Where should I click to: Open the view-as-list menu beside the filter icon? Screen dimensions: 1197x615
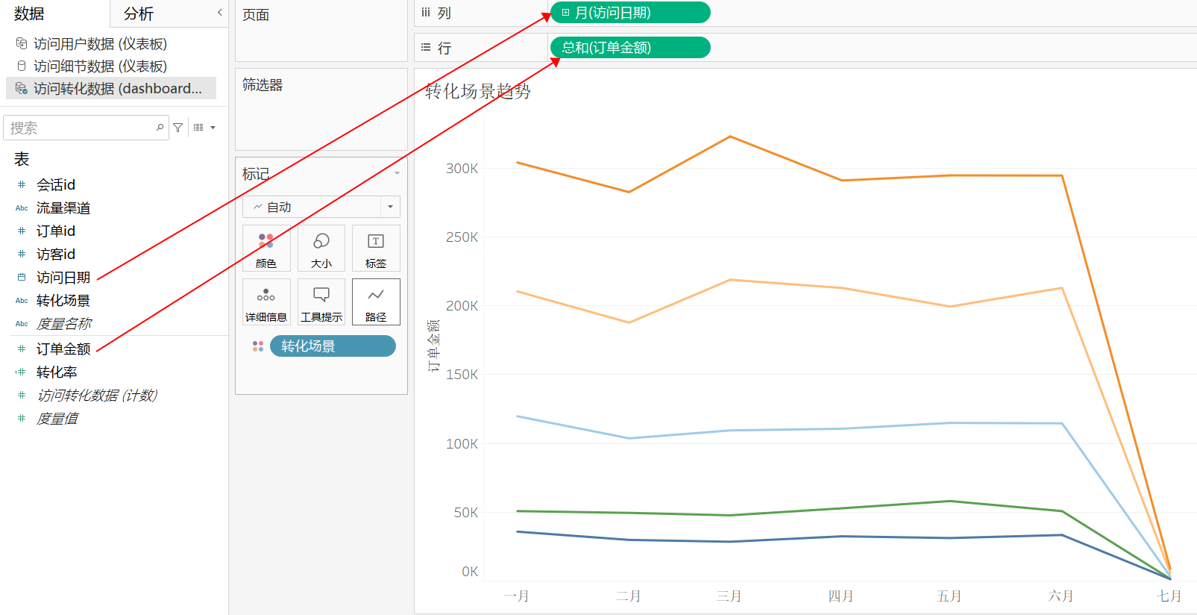coord(204,128)
